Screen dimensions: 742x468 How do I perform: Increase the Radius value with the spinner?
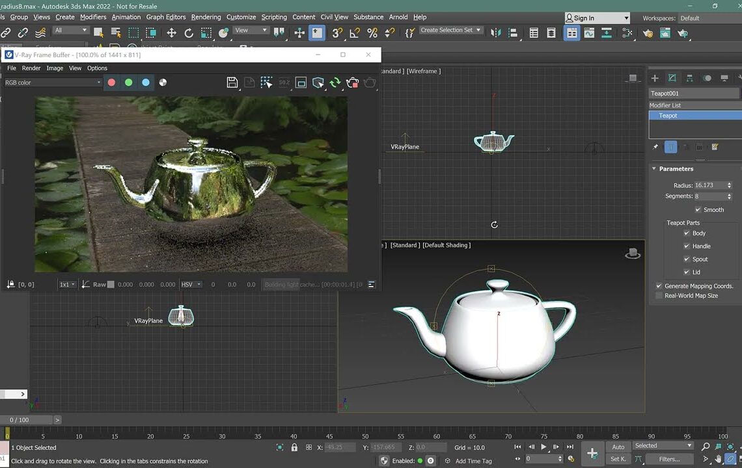click(730, 183)
